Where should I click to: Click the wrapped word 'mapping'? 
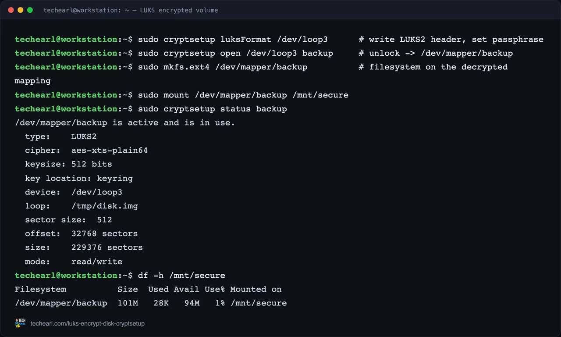[x=32, y=81]
